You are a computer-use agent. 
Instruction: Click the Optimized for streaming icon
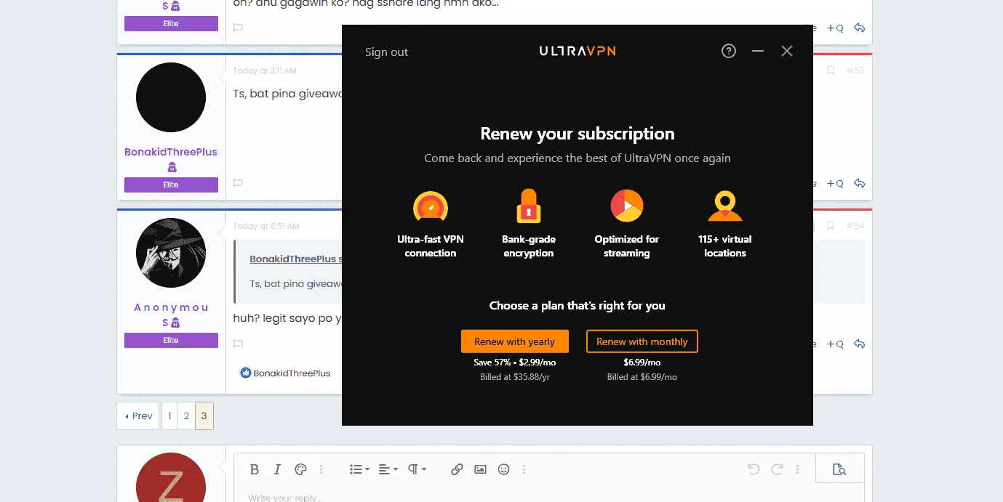pyautogui.click(x=627, y=206)
